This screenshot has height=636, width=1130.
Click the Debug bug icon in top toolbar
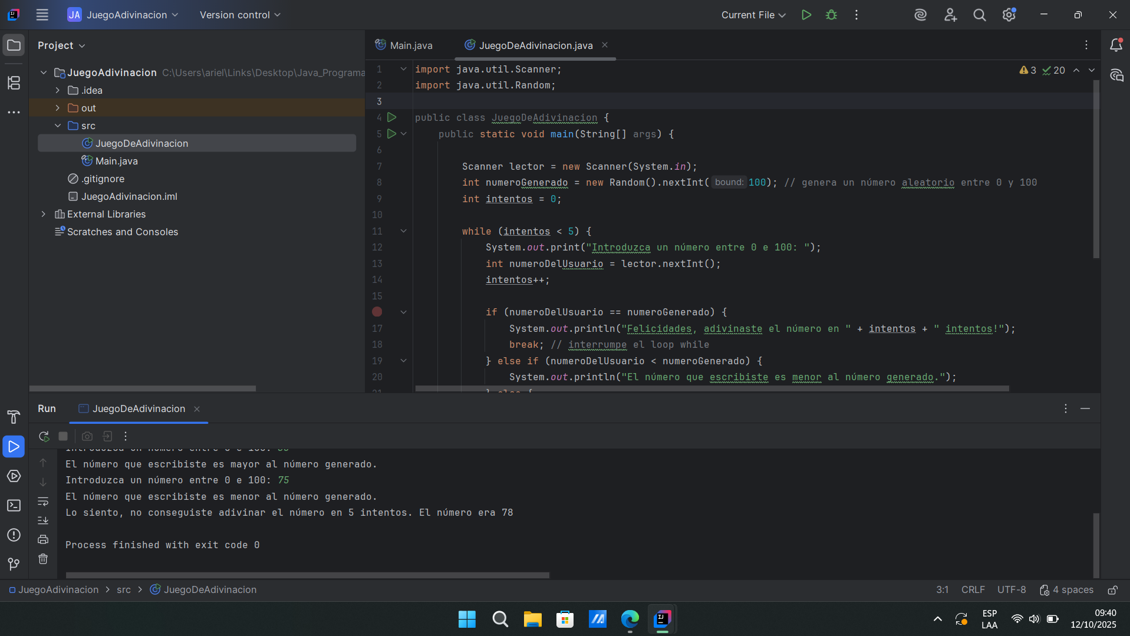(831, 15)
